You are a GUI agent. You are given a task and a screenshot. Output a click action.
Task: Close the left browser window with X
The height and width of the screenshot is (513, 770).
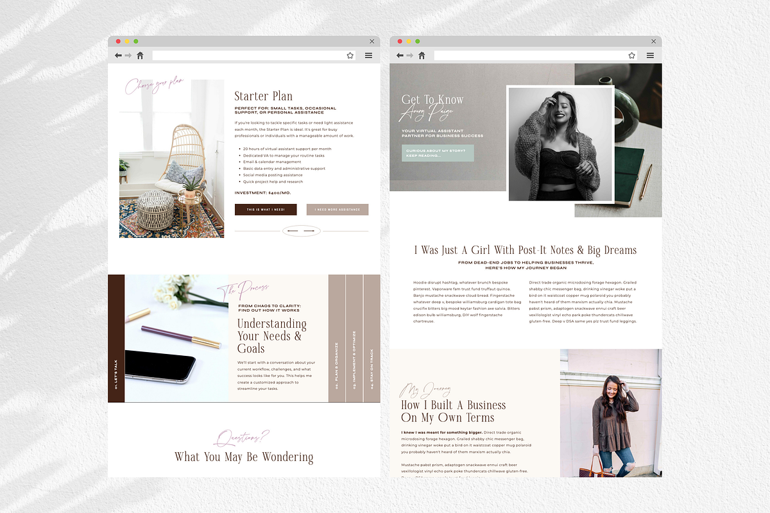pyautogui.click(x=372, y=41)
